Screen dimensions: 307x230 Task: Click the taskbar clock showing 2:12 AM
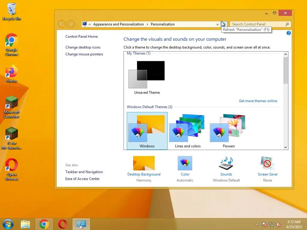click(294, 224)
